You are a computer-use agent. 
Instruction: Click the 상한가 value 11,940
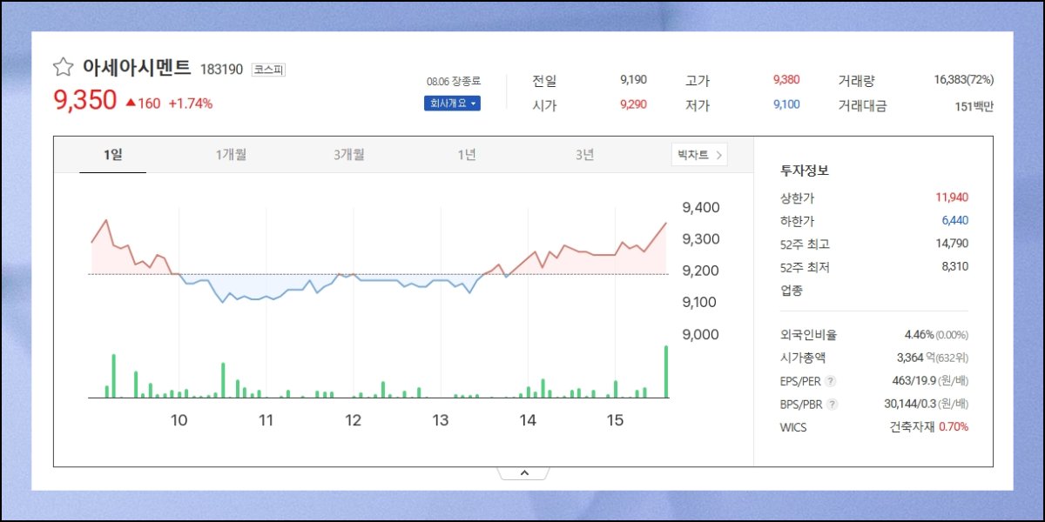point(952,197)
